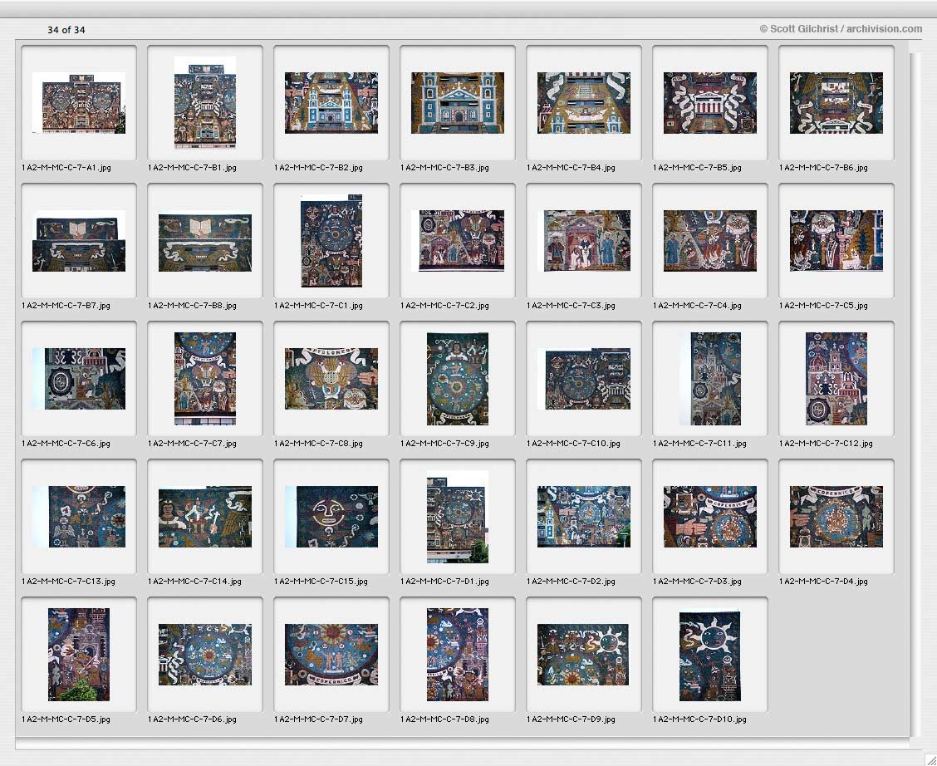Click the file name "1A2-M-MC-C-7-D10.jpg"
937x766 pixels.
click(699, 719)
